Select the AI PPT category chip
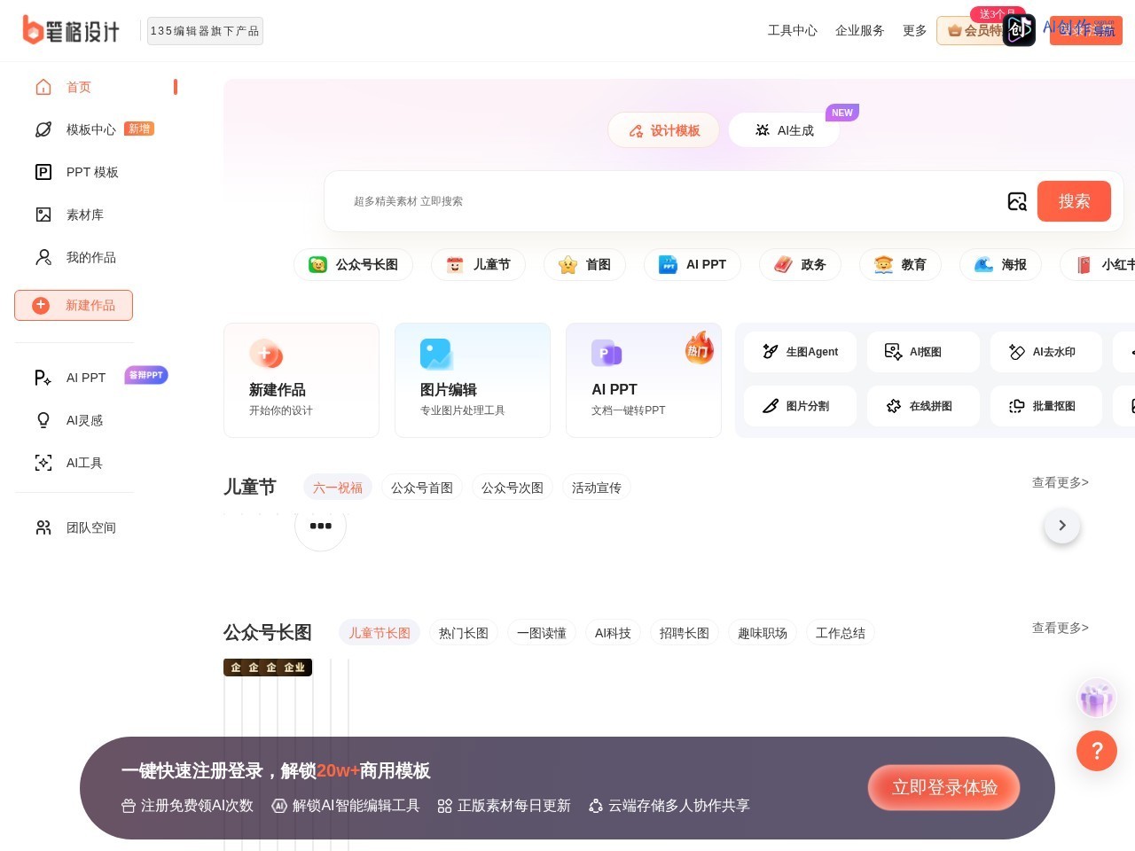Viewport: 1135px width, 851px height. click(x=693, y=264)
